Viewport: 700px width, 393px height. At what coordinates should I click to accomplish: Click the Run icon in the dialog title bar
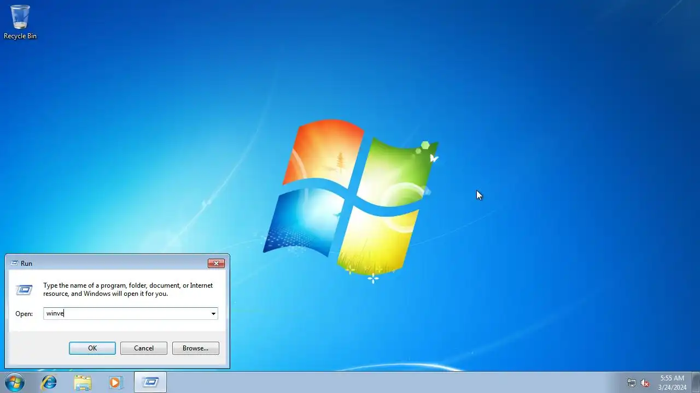pyautogui.click(x=14, y=263)
